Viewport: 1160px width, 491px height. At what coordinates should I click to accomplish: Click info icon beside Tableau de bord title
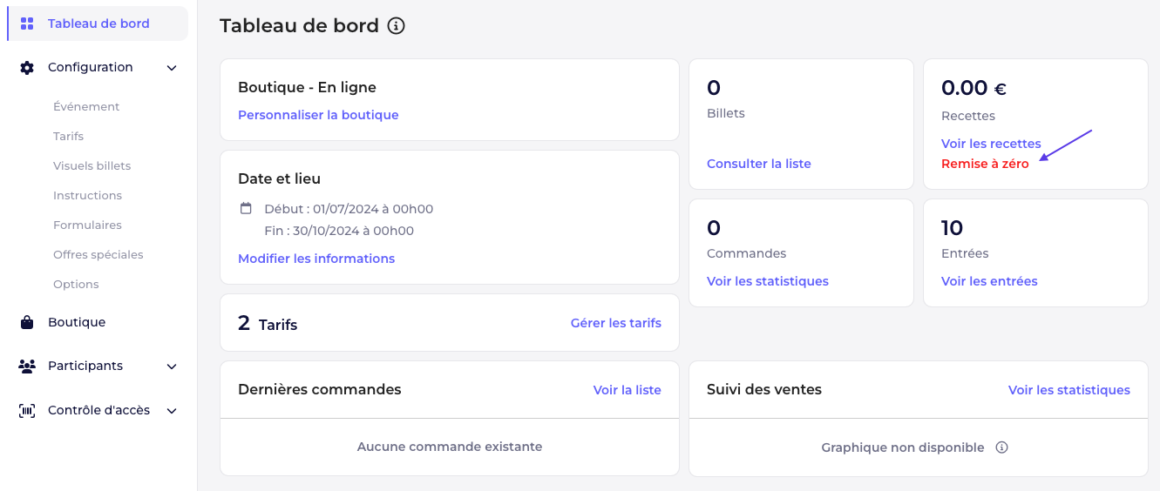point(397,26)
